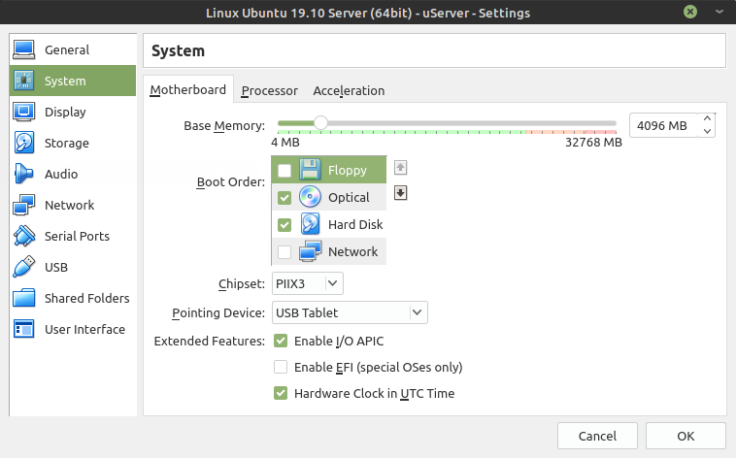Toggle Enable I/O APIC checkbox
The height and width of the screenshot is (458, 736).
pyautogui.click(x=281, y=341)
